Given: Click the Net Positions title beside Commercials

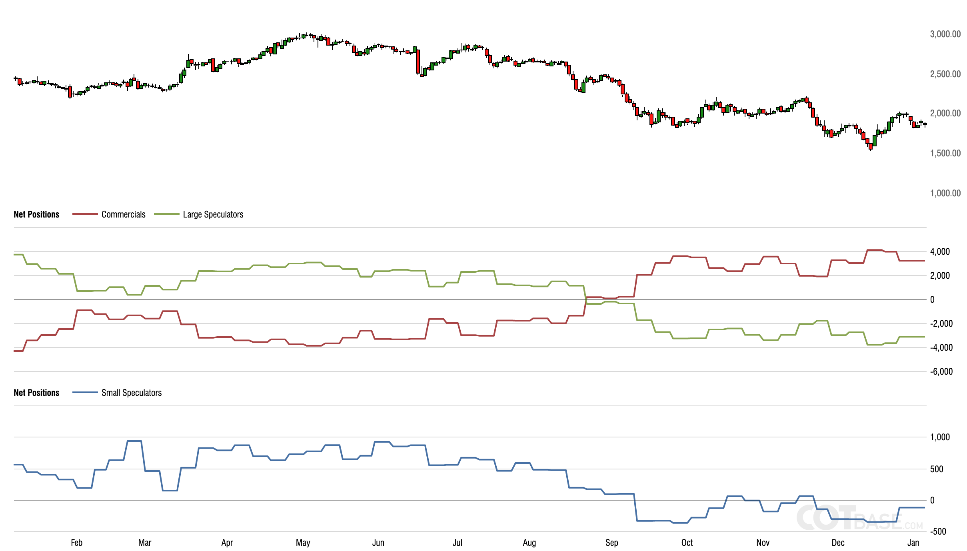Looking at the screenshot, I should (36, 214).
